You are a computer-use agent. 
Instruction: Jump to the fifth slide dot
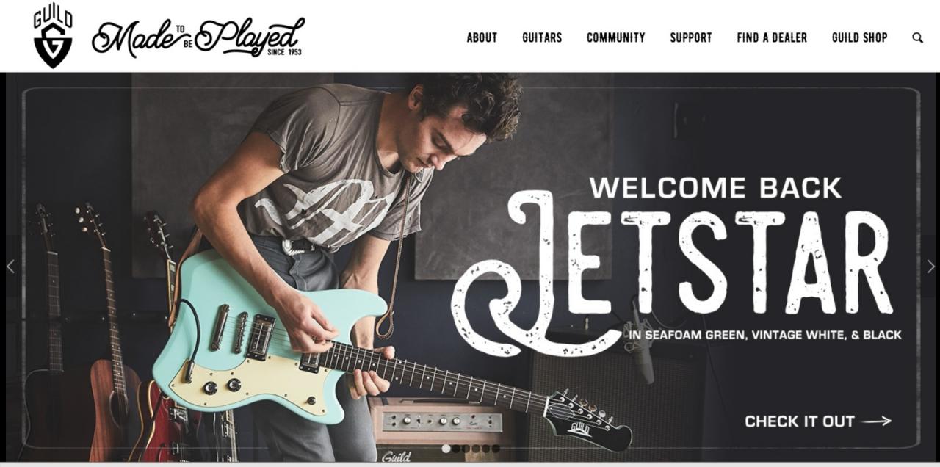pos(485,449)
